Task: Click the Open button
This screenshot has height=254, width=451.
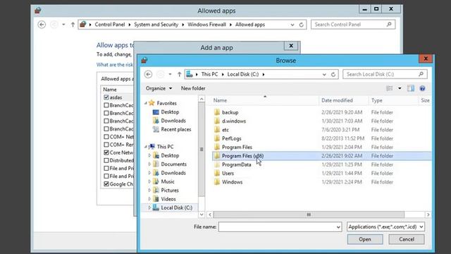Action: pyautogui.click(x=365, y=239)
